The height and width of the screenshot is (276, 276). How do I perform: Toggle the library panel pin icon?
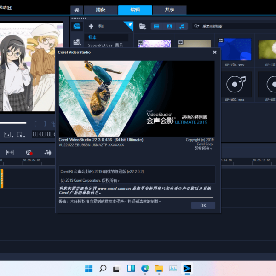pos(130,25)
